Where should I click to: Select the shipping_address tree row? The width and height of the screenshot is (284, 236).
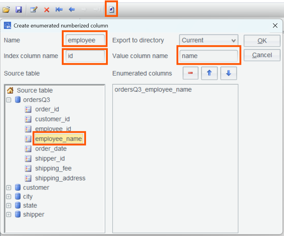point(60,178)
